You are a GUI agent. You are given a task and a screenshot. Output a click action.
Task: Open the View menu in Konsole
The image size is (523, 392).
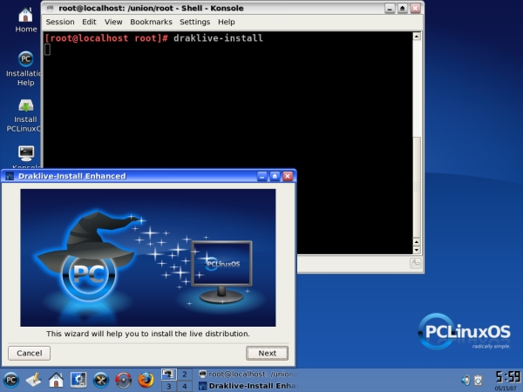coord(113,22)
